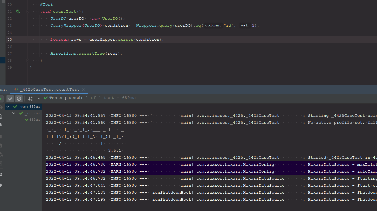Rerun the test with the green play button
Screen dimensions: 377x211
click(1, 98)
